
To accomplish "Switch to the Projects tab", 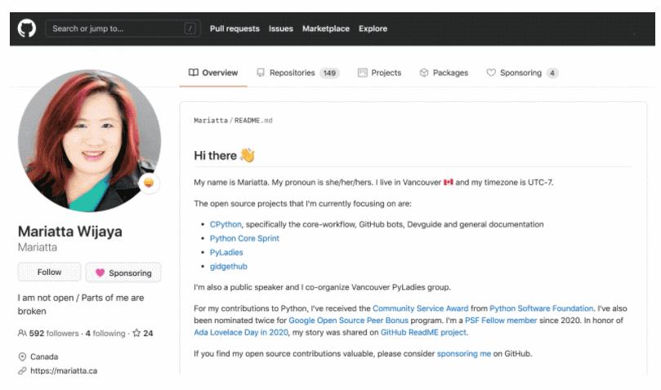I will [379, 73].
